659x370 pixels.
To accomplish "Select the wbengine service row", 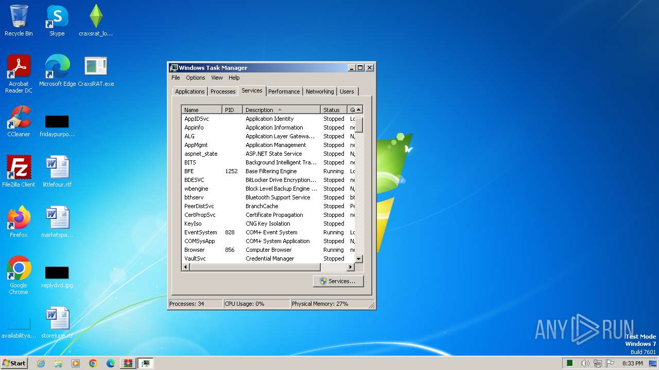I will [268, 189].
